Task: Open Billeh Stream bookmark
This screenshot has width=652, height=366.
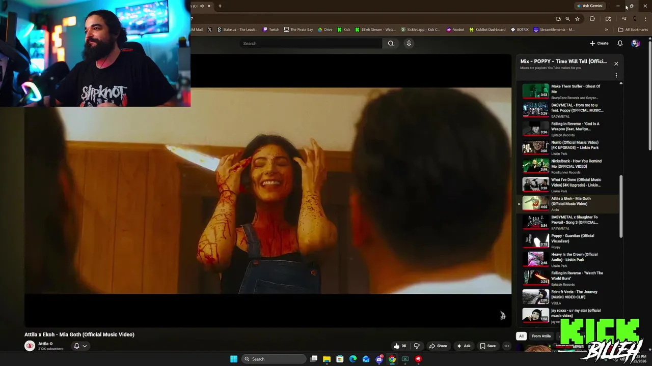Action: click(x=375, y=29)
